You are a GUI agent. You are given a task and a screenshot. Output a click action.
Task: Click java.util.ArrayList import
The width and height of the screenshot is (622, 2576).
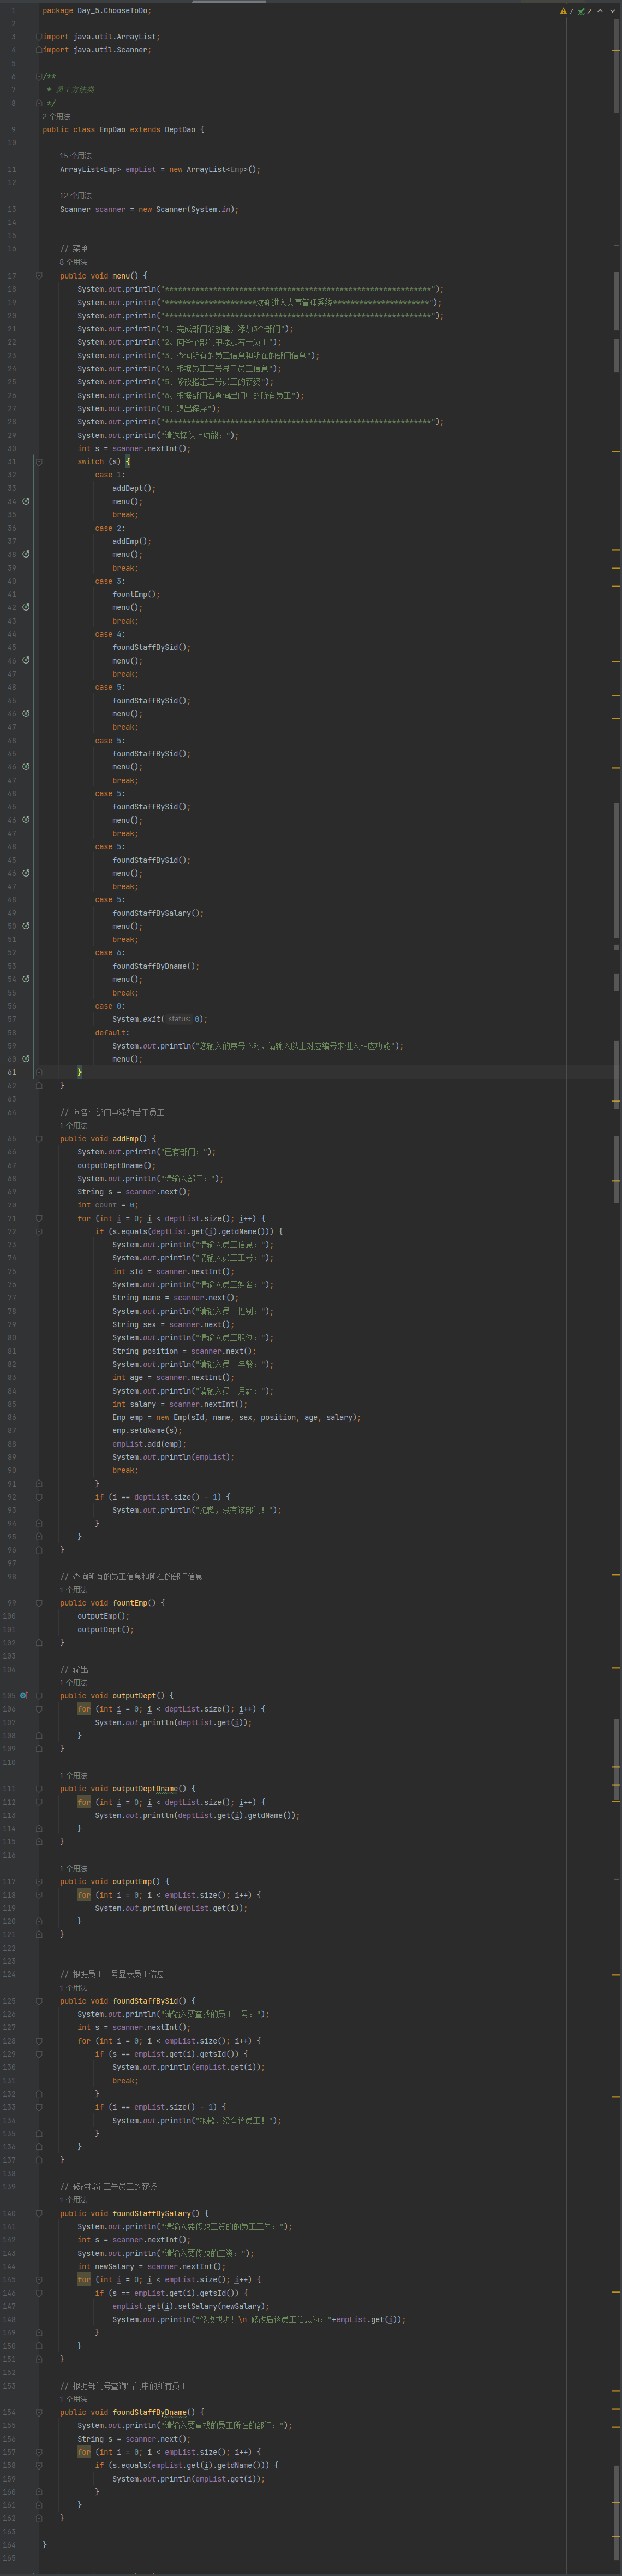tap(114, 37)
